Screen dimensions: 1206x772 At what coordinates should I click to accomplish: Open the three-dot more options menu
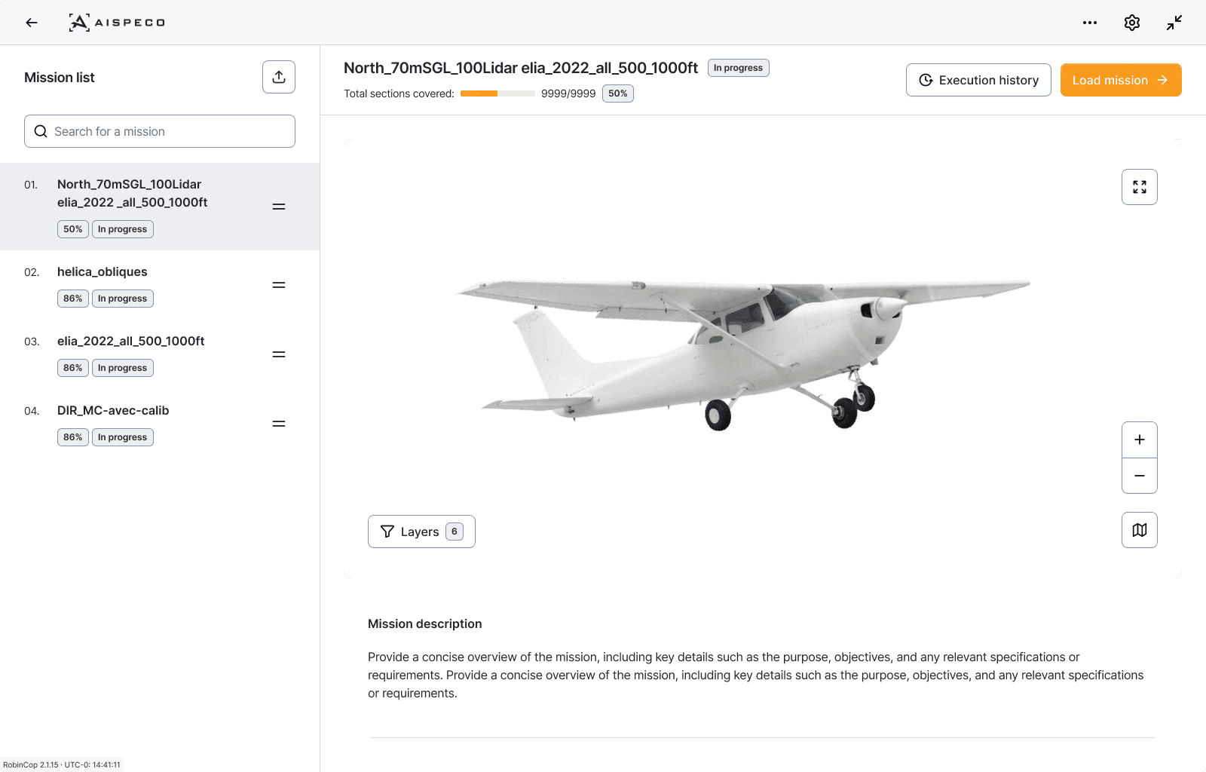[1090, 23]
